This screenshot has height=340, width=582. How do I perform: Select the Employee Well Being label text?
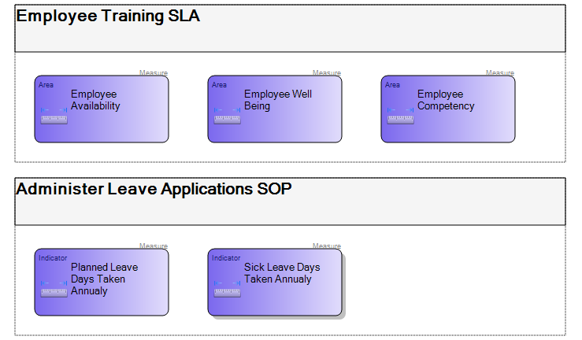point(278,100)
